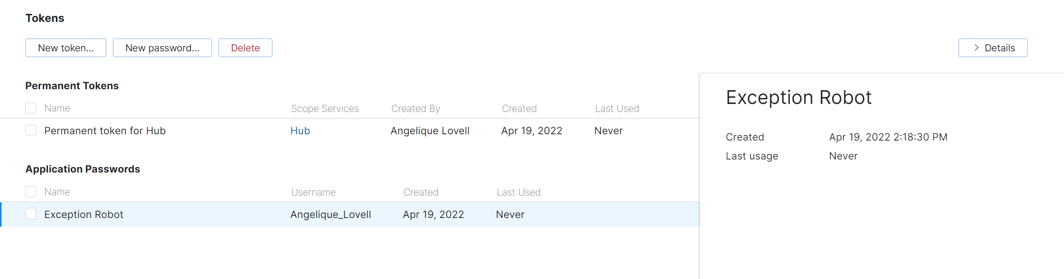Select the Permanent token for Hub name
1064x279 pixels.
[105, 131]
